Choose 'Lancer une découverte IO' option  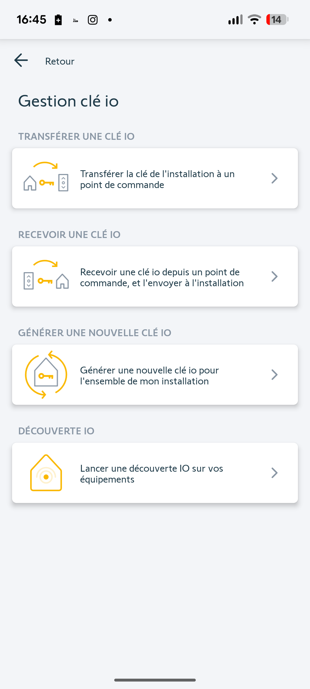point(151,474)
